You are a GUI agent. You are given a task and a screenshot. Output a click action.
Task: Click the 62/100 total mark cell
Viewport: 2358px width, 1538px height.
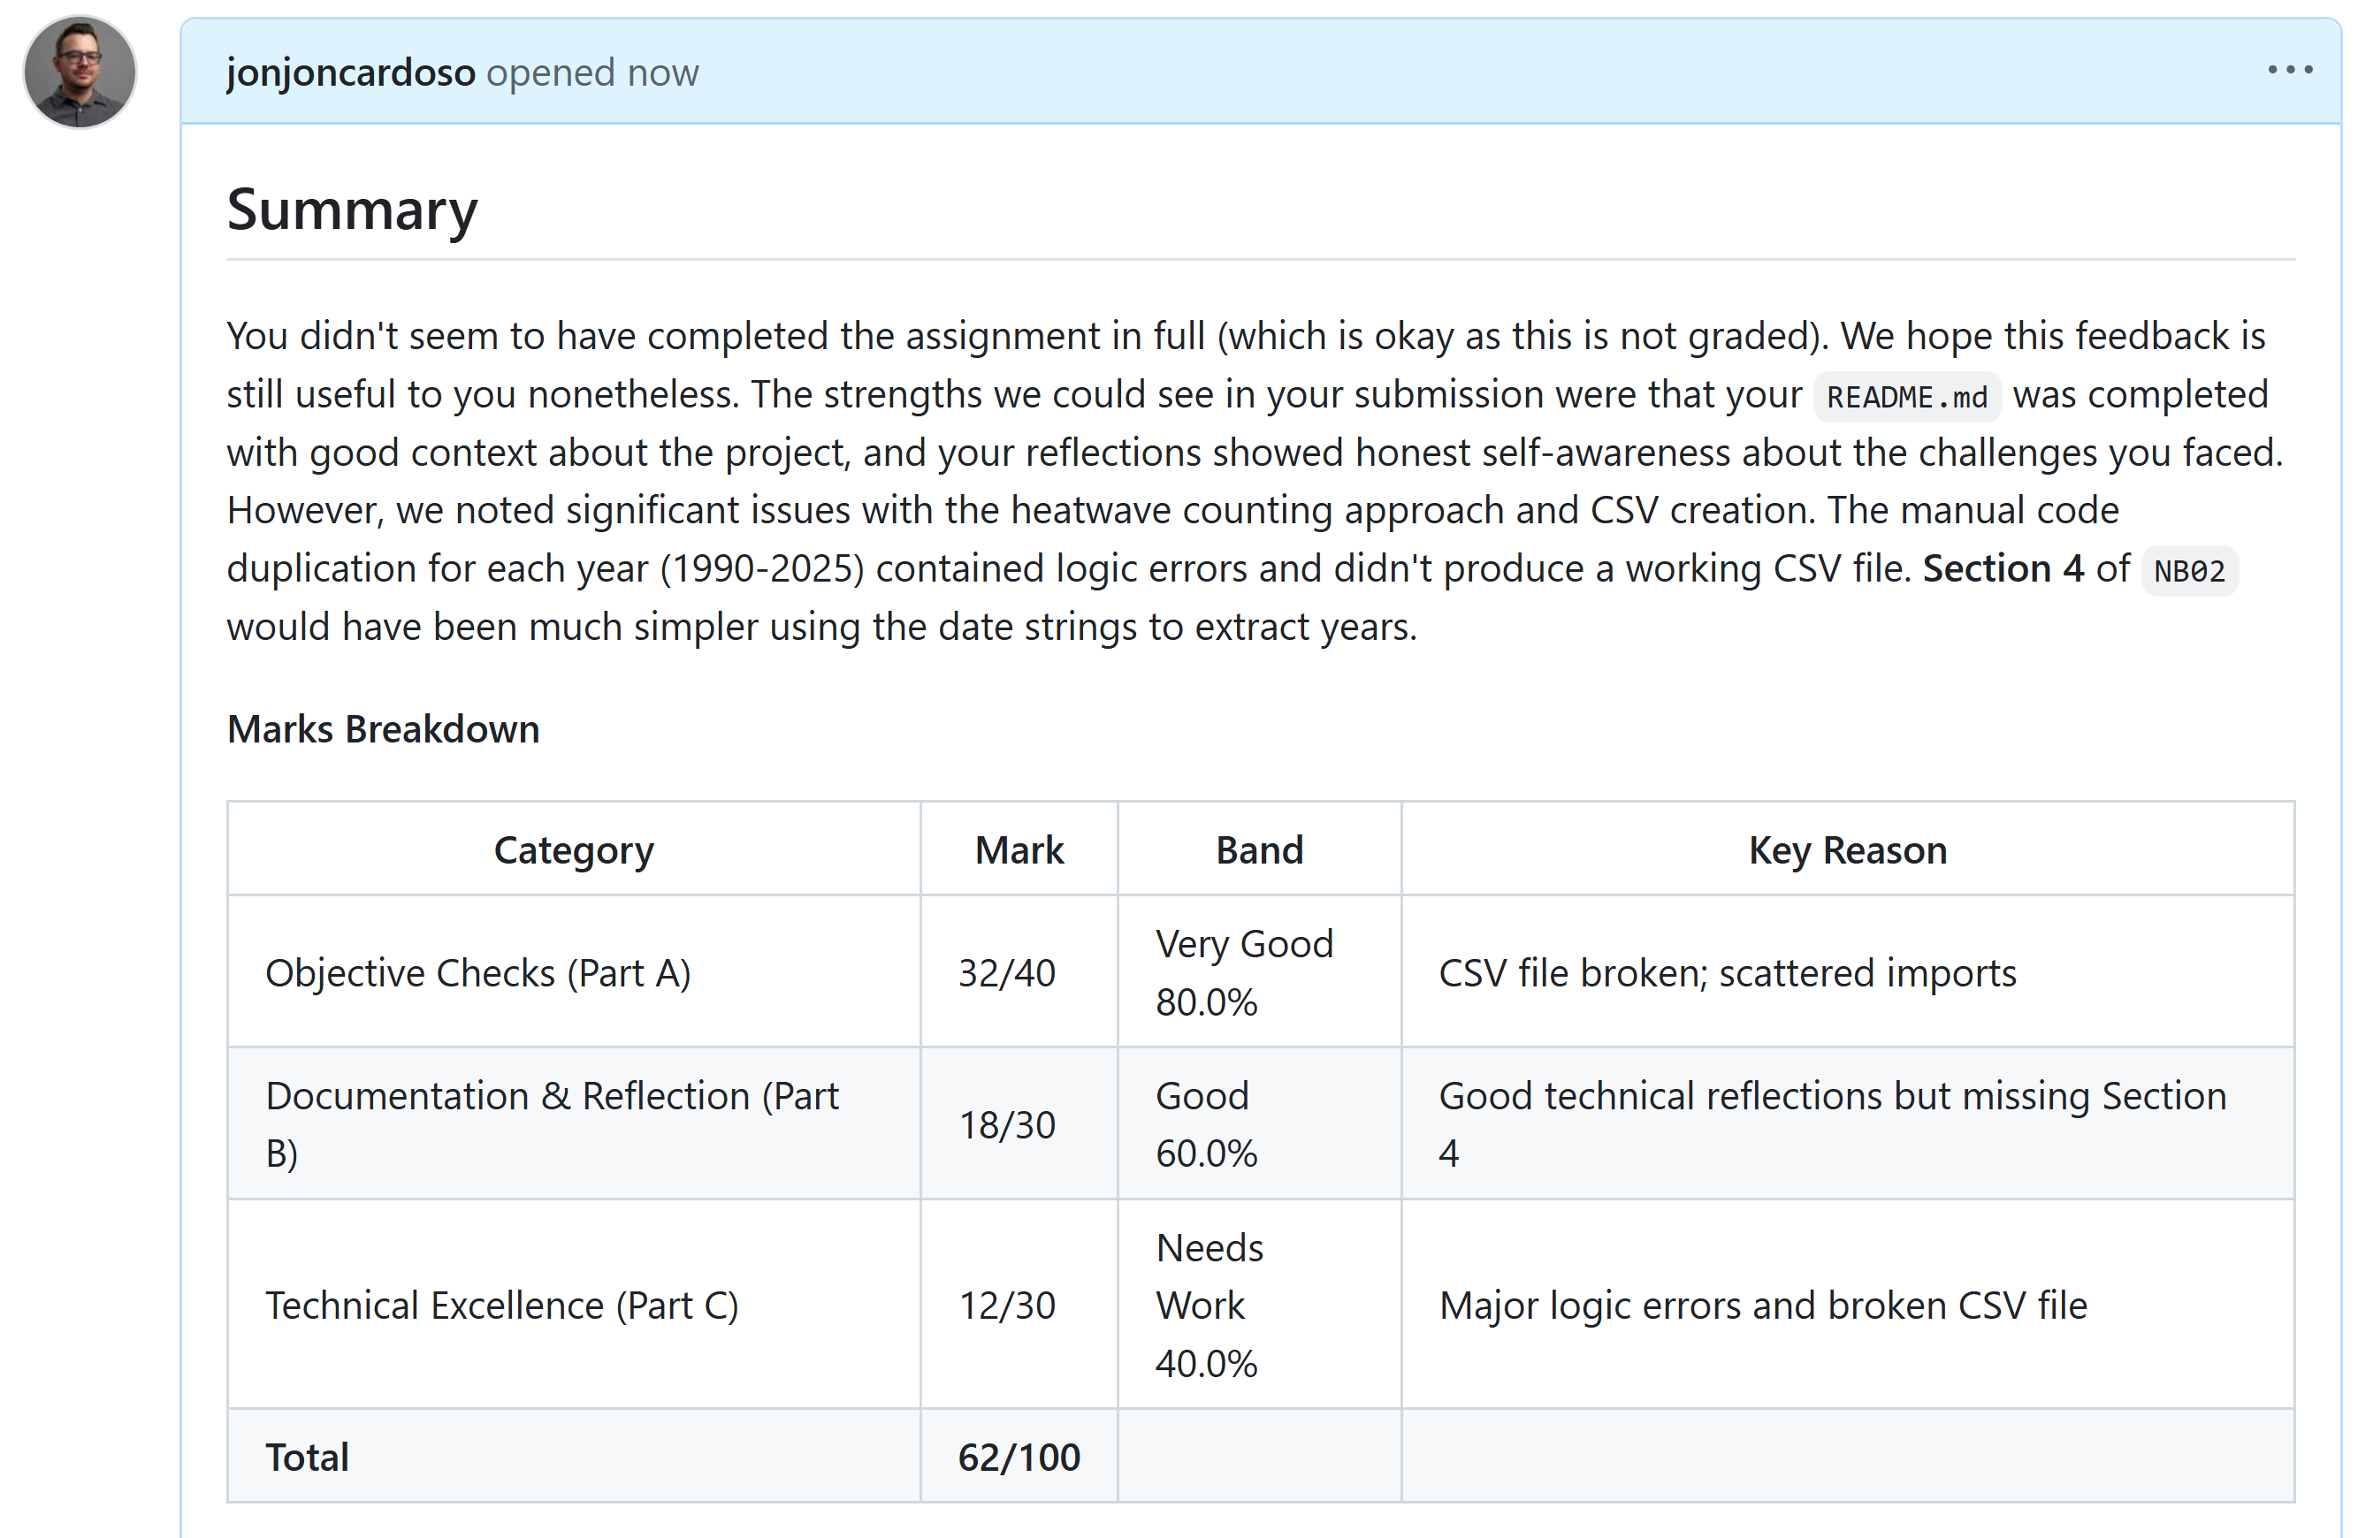coord(1019,1457)
